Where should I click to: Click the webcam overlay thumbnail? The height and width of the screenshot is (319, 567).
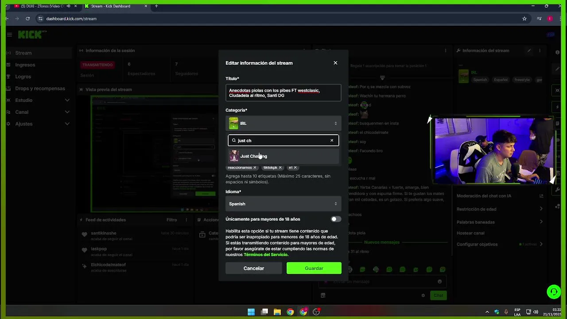[x=494, y=150]
